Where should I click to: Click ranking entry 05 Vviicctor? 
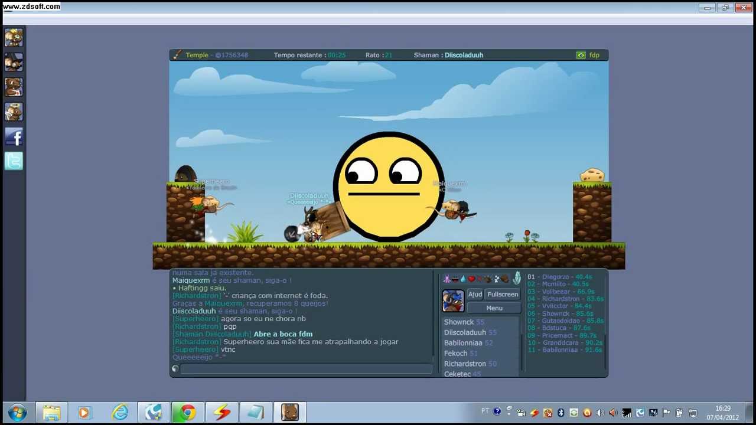point(560,306)
